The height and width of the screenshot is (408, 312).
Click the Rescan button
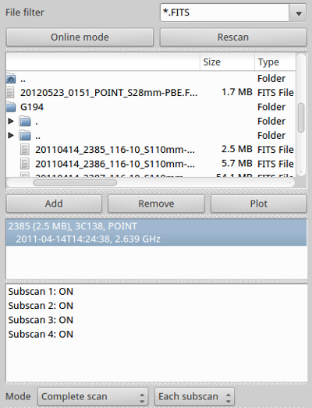coord(233,37)
